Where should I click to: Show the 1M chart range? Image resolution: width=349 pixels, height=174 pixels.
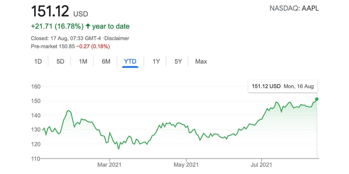[x=83, y=61]
